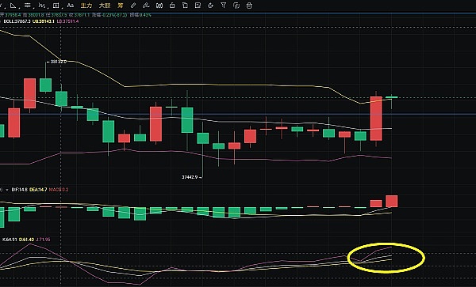Click the LB lower band value label
476x287 pixels.
(67, 21)
